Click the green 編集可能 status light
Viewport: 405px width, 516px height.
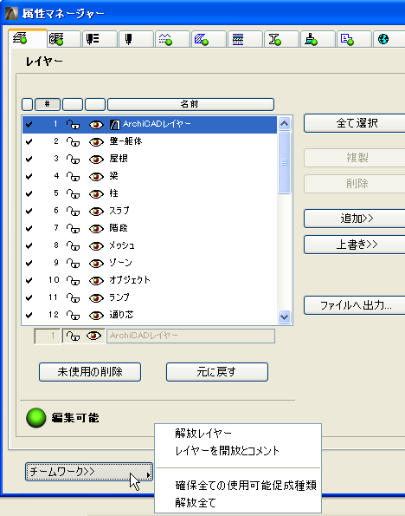[35, 418]
